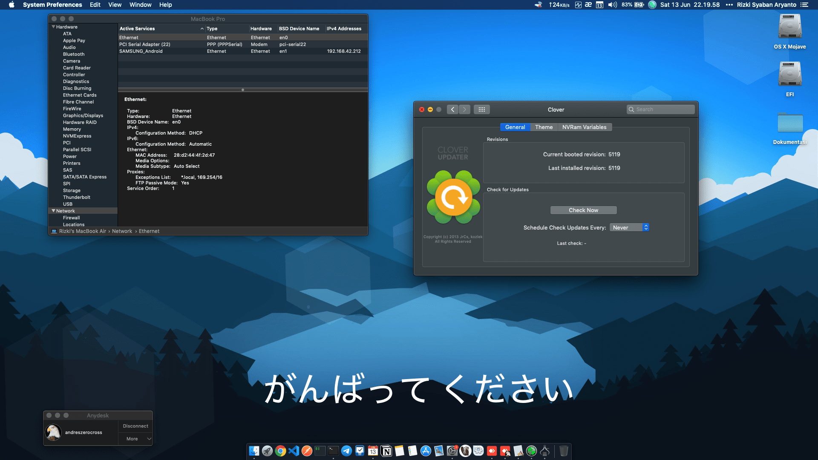Screen dimensions: 818x460
Task: Open Notion from the Dock
Action: click(x=386, y=450)
